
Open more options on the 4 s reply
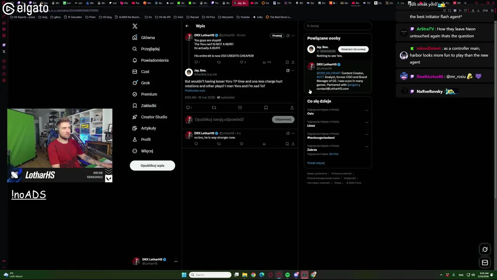tap(293, 133)
